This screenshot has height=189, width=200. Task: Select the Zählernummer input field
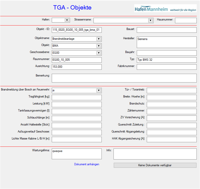[x=171, y=111]
